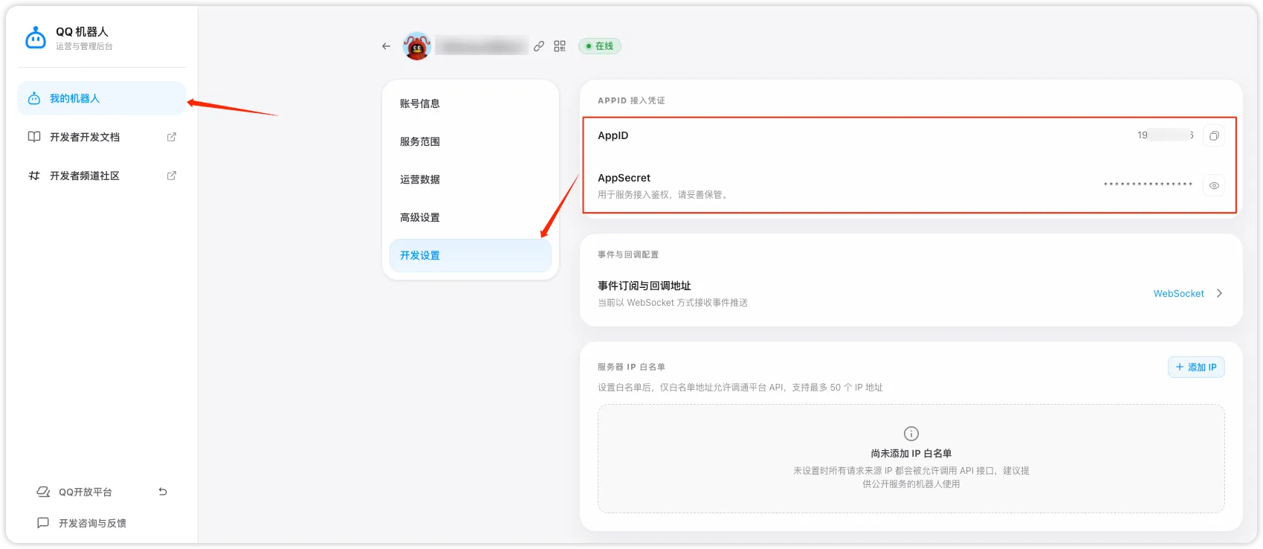Open 开发者开发文档 link

coord(85,137)
